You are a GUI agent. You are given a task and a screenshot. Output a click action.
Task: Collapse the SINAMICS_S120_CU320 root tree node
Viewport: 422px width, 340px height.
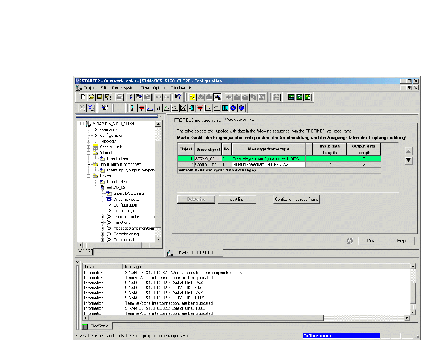click(x=82, y=124)
